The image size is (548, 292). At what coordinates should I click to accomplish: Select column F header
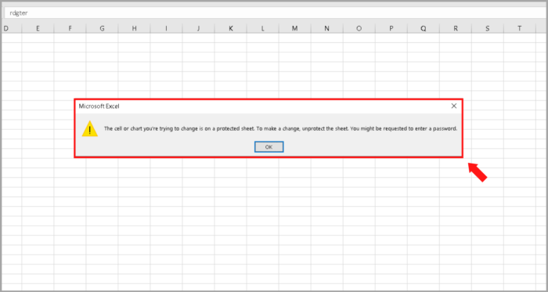tap(70, 29)
